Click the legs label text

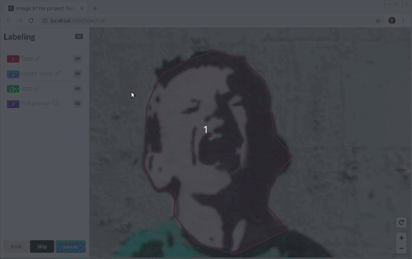tap(27, 88)
